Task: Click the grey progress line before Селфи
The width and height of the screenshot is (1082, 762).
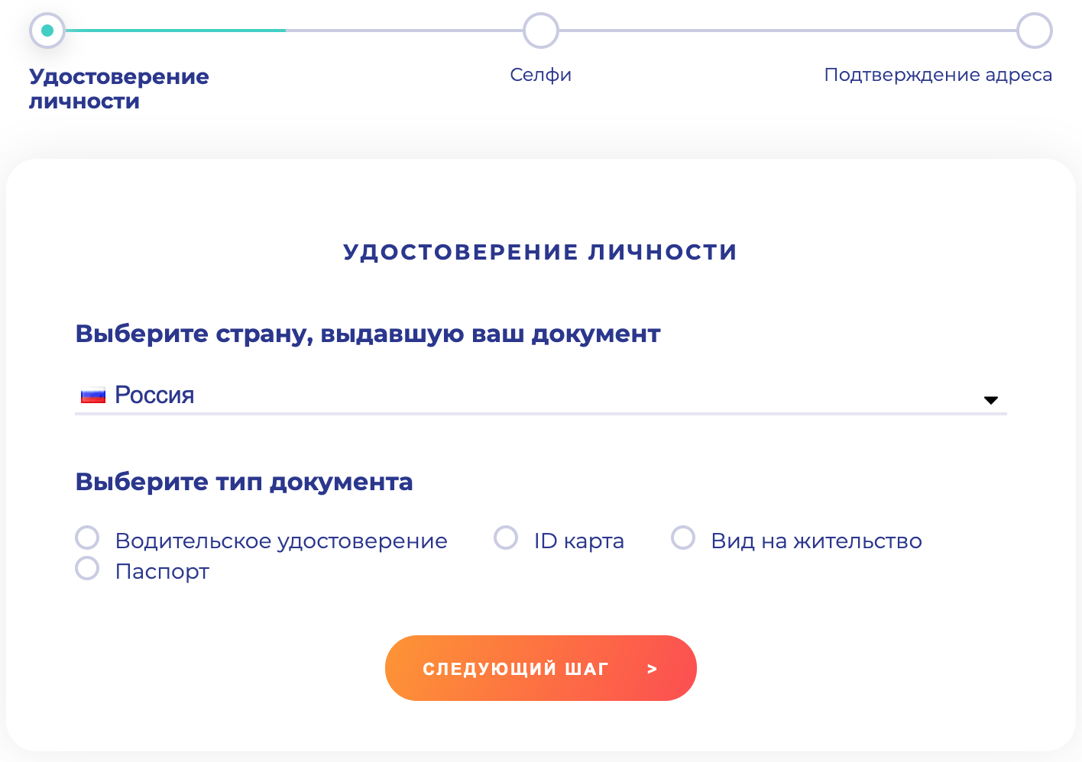Action: tap(405, 31)
